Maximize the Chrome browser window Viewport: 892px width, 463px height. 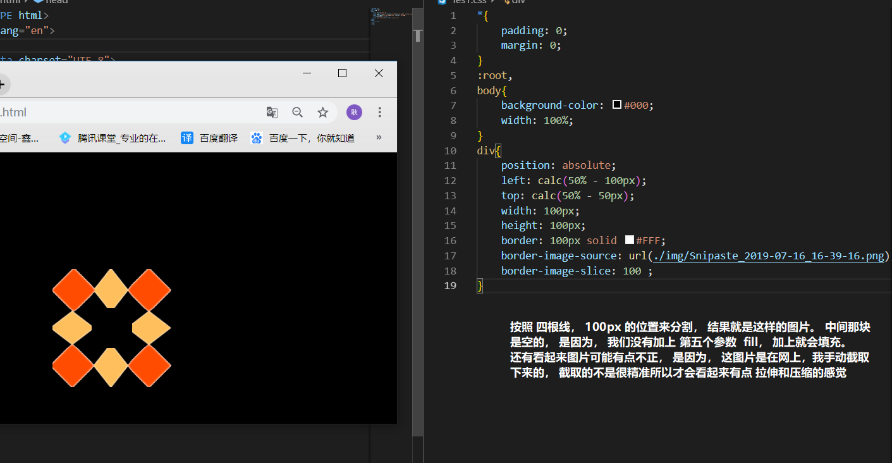point(343,73)
